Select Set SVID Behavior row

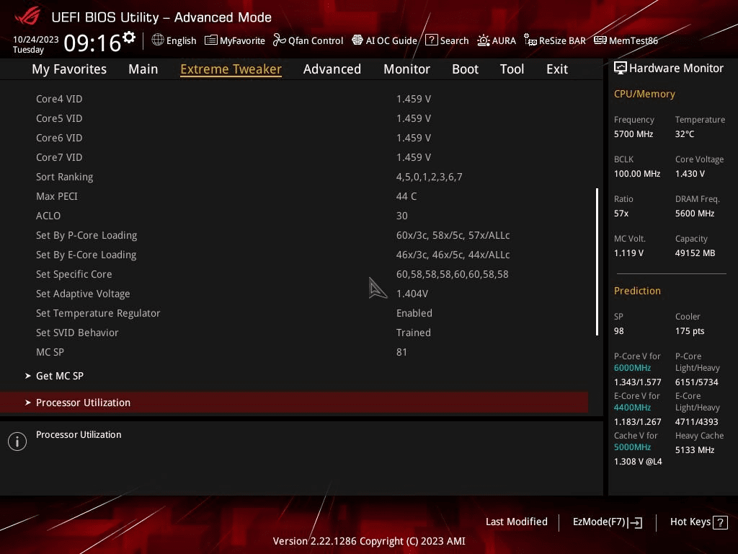294,333
